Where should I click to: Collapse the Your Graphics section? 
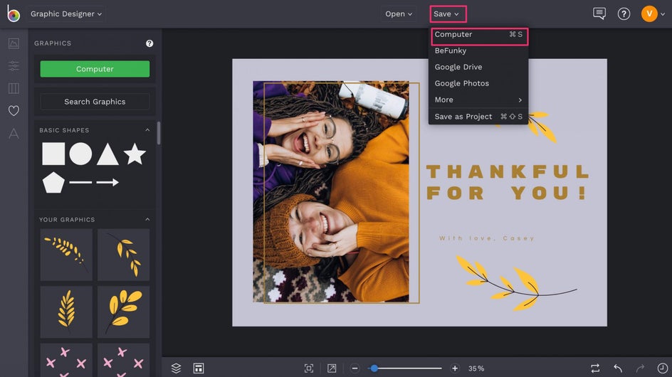[148, 219]
